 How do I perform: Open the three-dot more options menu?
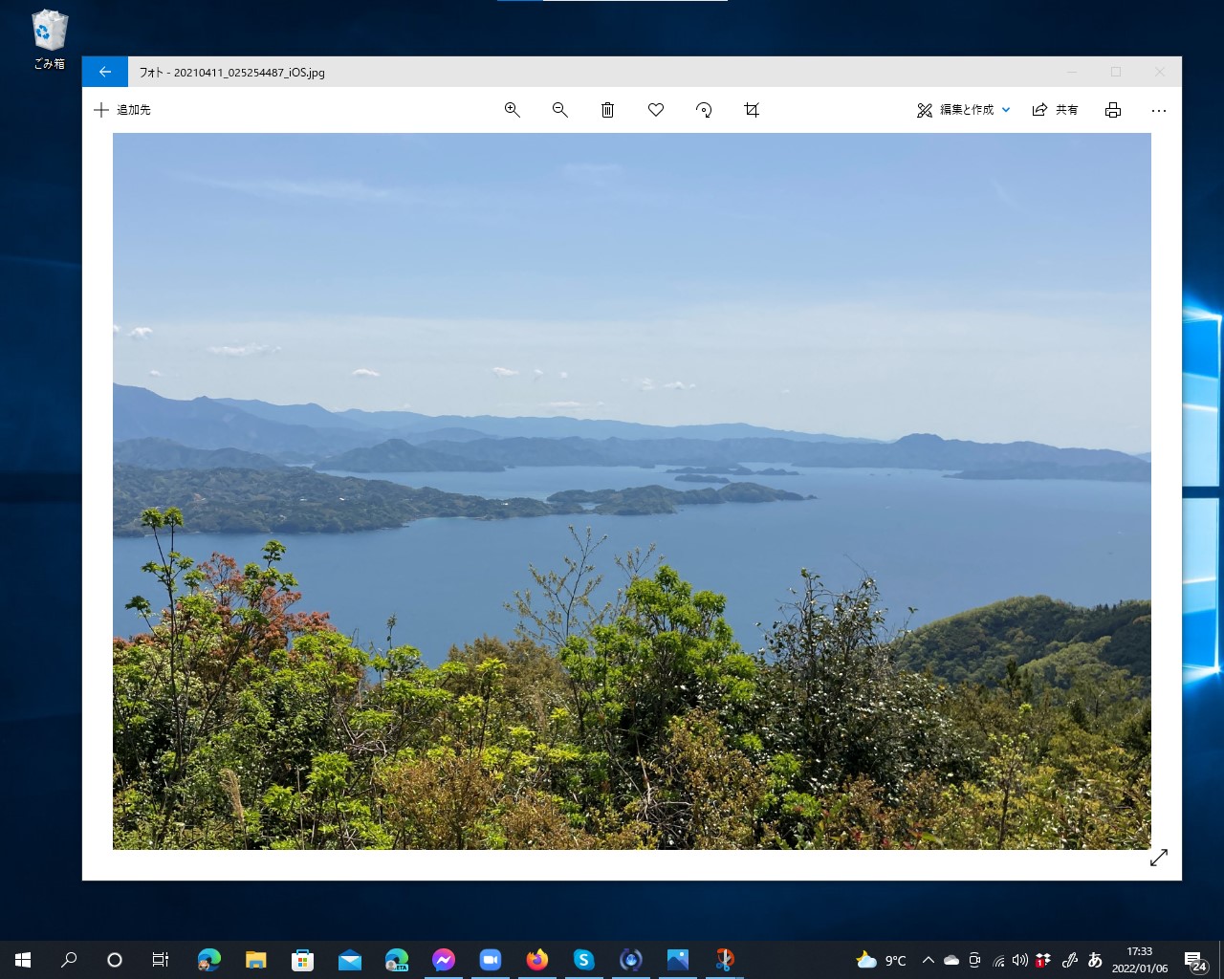coord(1159,110)
